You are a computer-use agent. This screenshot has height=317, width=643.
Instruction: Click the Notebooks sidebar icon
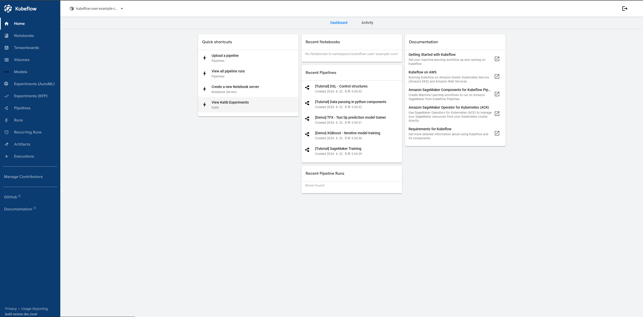click(7, 36)
